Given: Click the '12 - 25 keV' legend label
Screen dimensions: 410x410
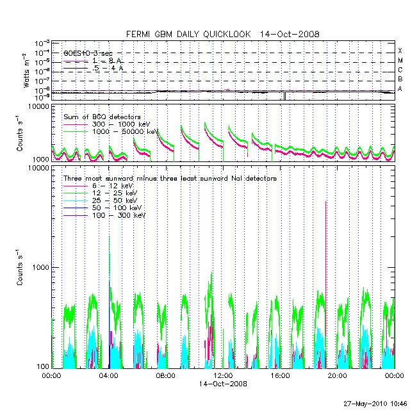Looking at the screenshot, I should (x=115, y=193).
